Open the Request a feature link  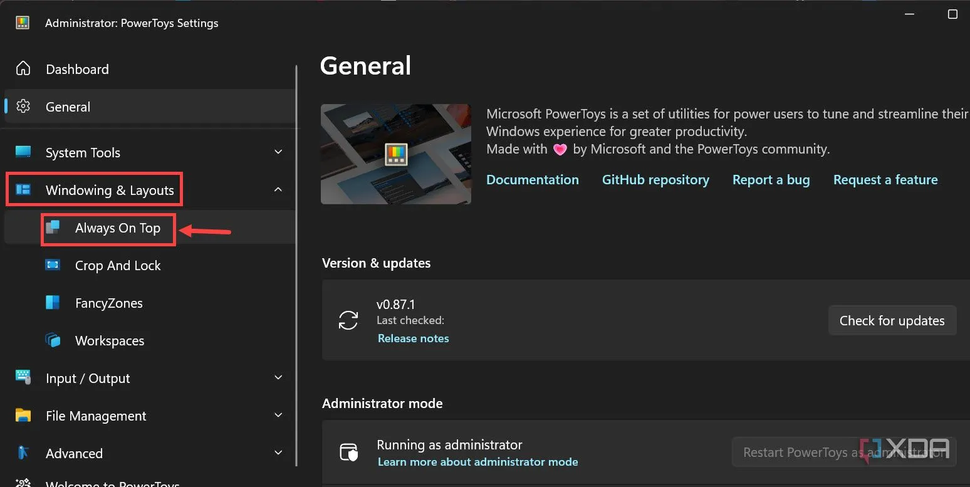point(885,180)
